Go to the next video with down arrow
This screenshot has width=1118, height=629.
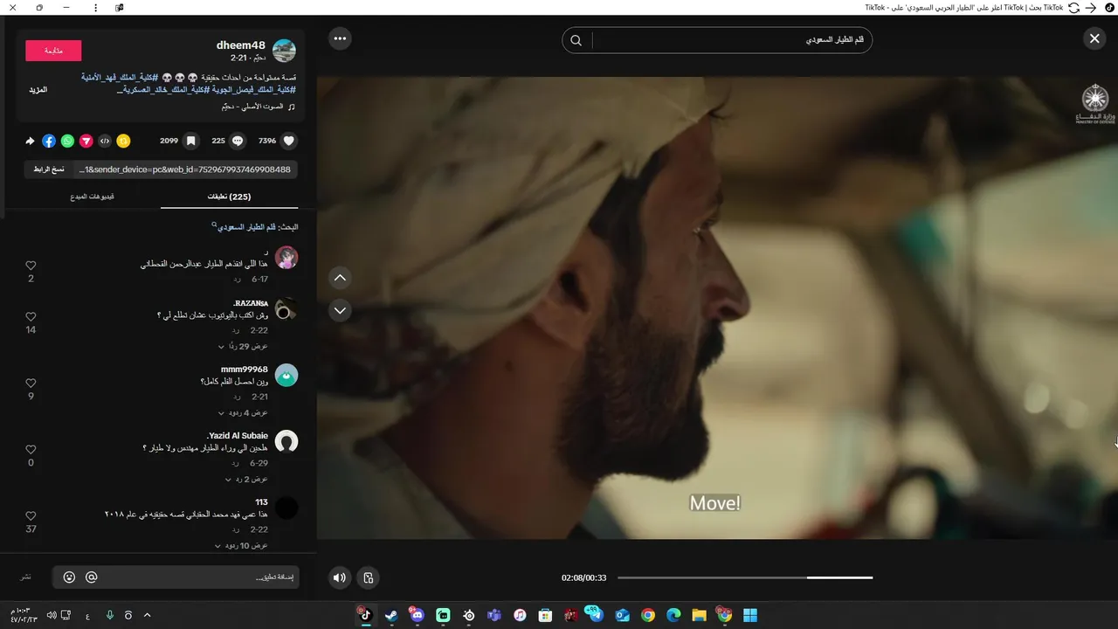click(340, 310)
